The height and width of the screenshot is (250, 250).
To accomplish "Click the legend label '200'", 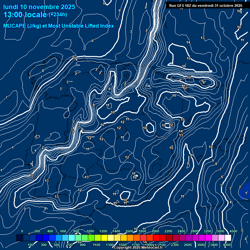I will coord(37,231).
